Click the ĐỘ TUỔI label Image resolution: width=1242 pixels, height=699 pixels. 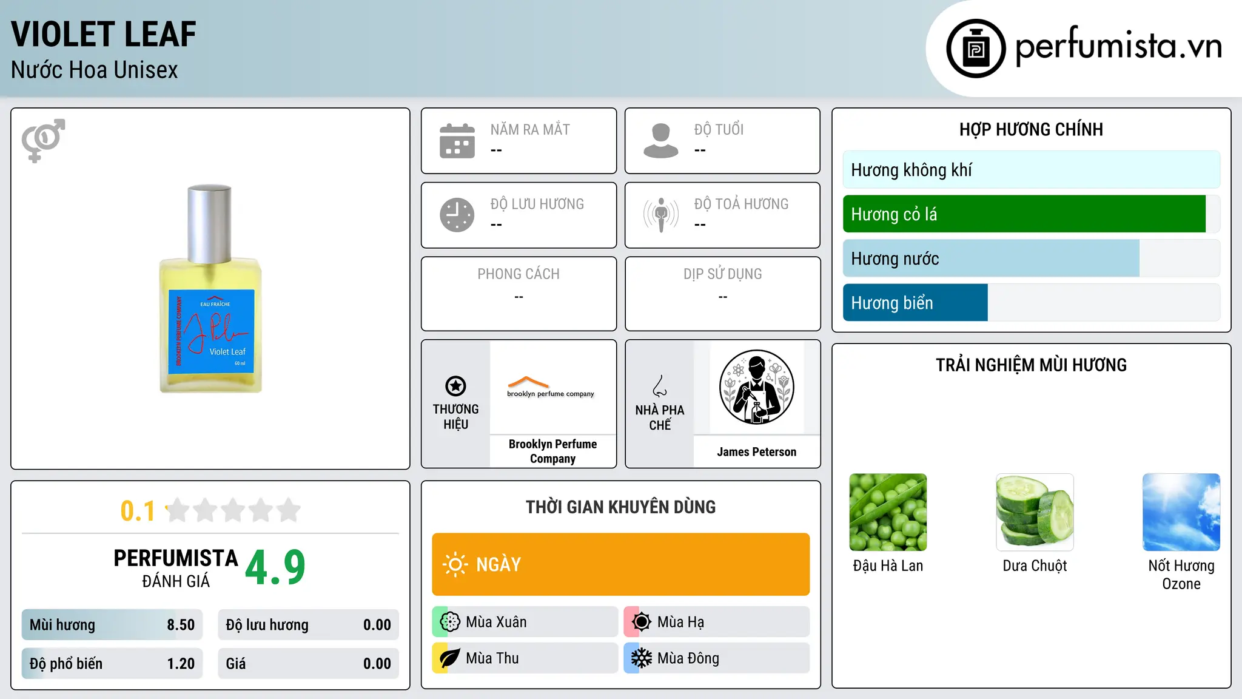(719, 130)
